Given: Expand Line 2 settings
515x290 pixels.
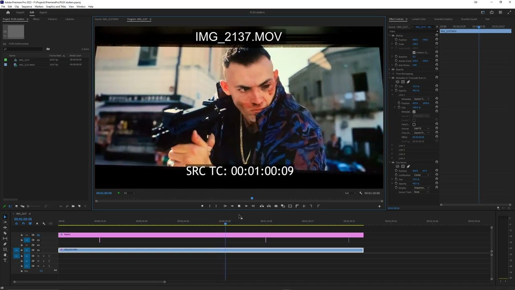Looking at the screenshot, I should [392, 145].
